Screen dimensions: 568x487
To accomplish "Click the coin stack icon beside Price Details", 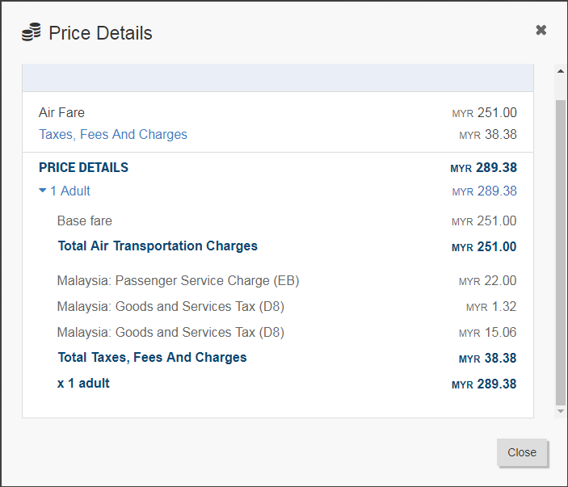I will click(x=32, y=32).
